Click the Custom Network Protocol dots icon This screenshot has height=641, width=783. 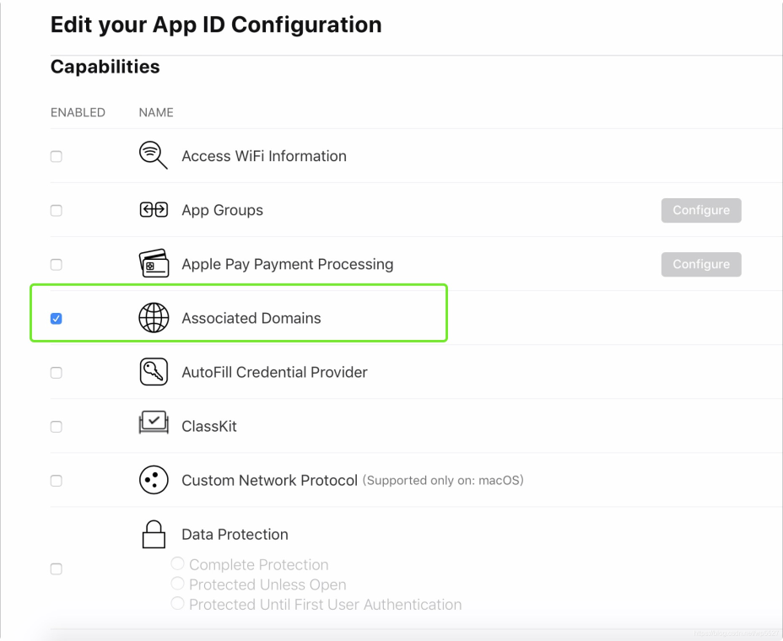(154, 480)
